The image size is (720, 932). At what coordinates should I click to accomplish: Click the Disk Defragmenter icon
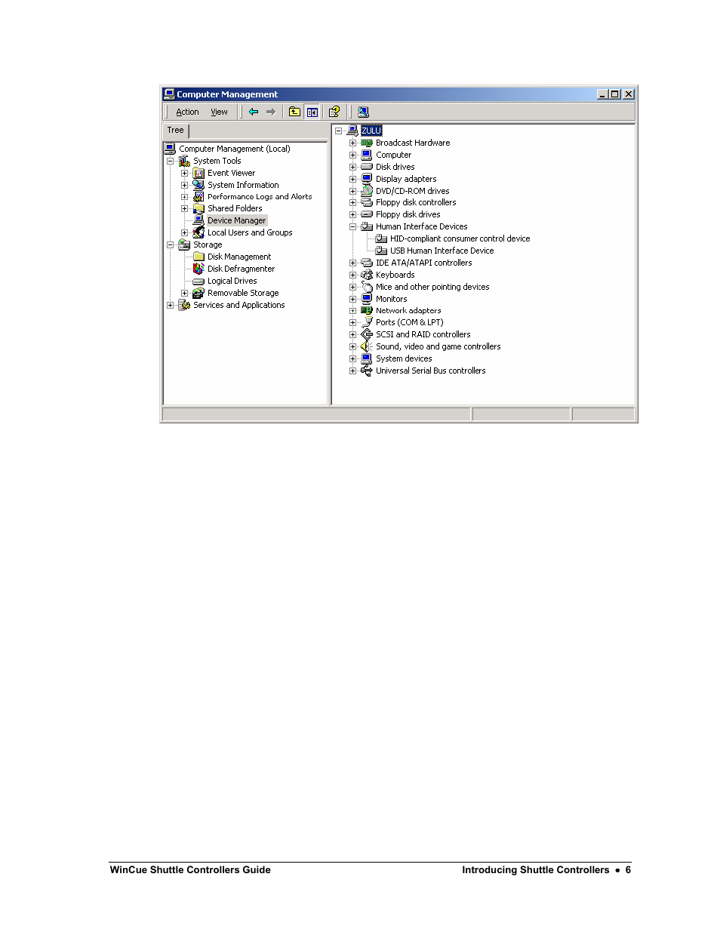pyautogui.click(x=198, y=269)
